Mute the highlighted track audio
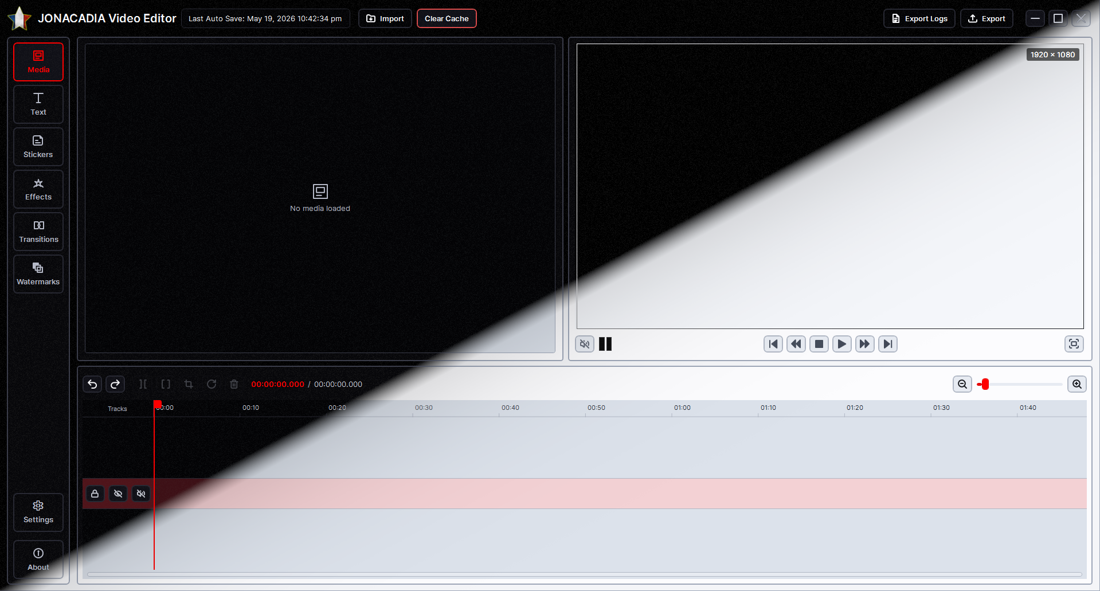Screen dimensions: 1100x591 point(141,494)
